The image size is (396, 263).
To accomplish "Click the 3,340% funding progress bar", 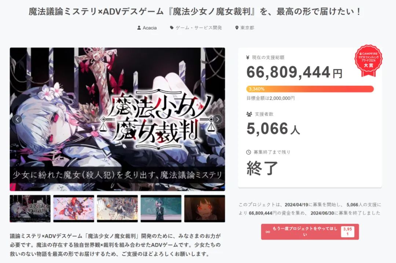I will 310,89.
